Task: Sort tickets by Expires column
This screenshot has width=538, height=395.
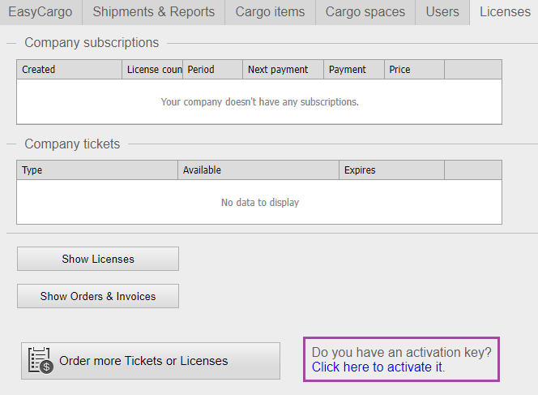Action: [391, 170]
